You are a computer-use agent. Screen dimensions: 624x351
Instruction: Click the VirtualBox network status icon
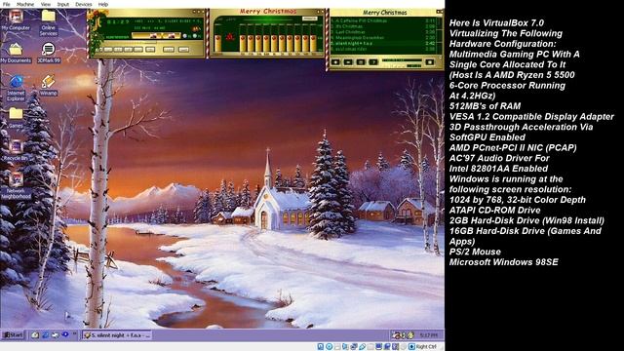point(354,347)
